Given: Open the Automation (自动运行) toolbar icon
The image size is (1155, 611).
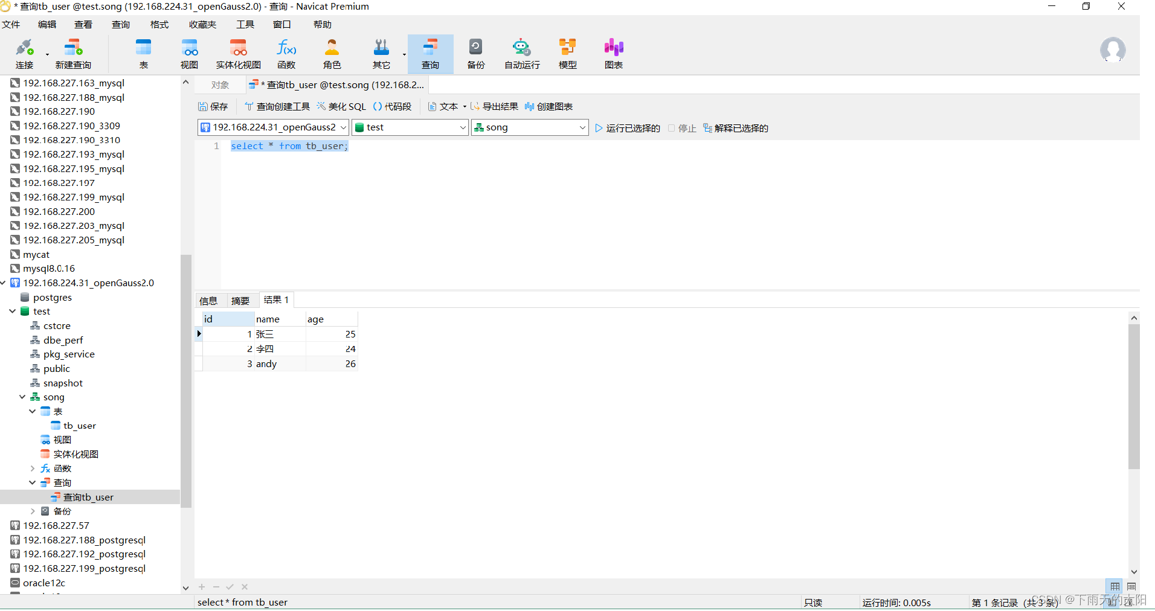Looking at the screenshot, I should click(x=522, y=54).
